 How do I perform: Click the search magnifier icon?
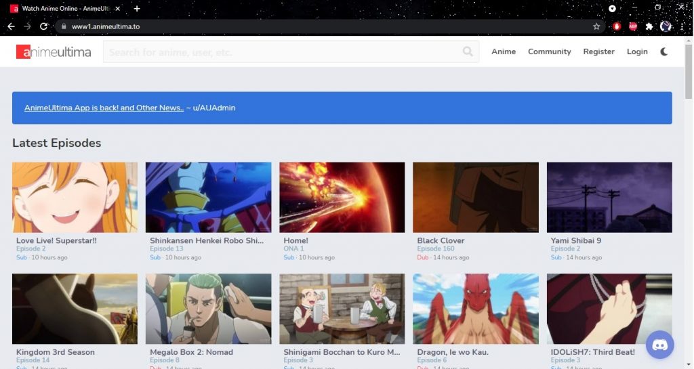pyautogui.click(x=468, y=51)
